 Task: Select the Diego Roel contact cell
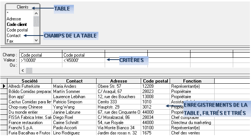point(74,117)
